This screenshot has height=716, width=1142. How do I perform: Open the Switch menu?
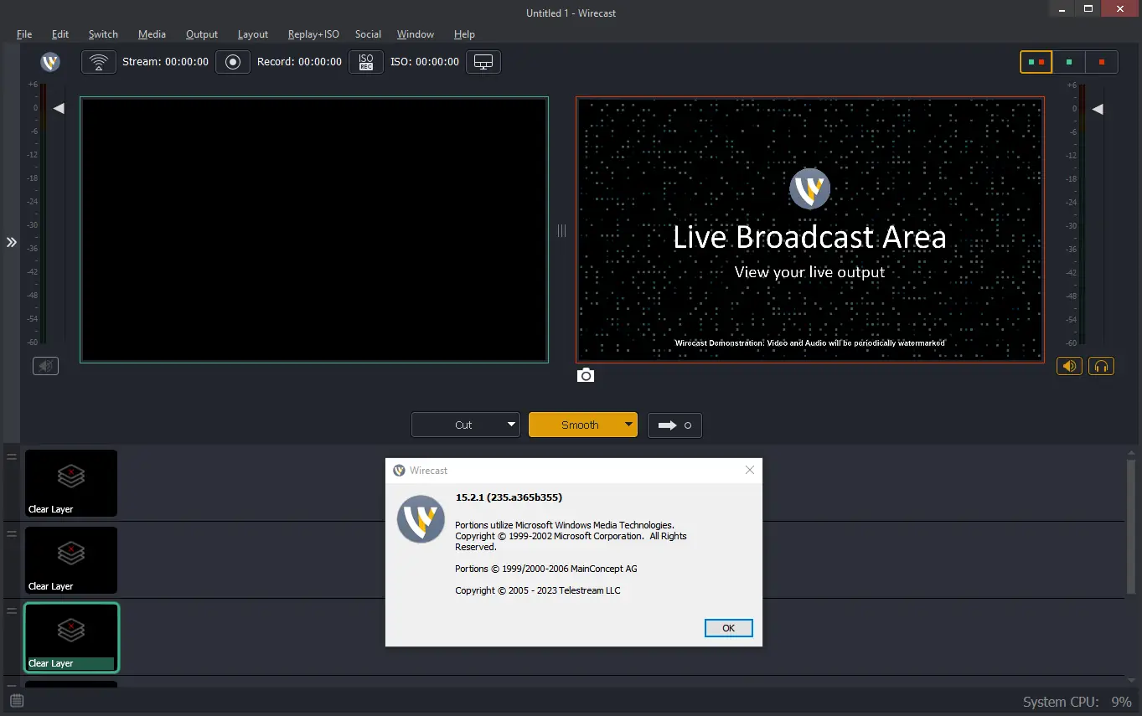(x=103, y=34)
